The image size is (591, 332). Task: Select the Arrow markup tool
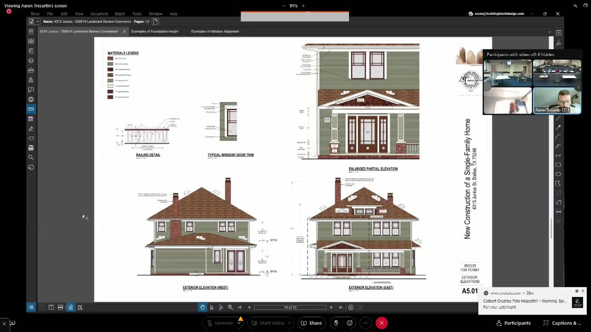click(558, 127)
